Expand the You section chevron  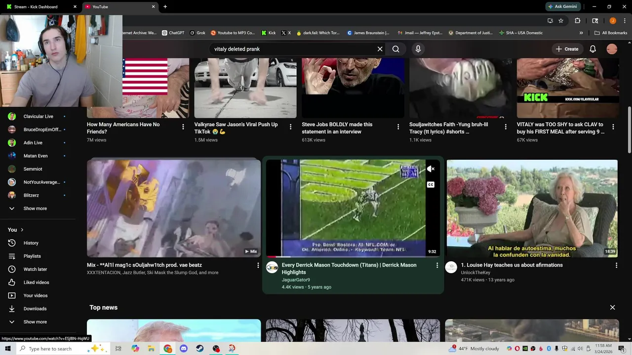[22, 230]
